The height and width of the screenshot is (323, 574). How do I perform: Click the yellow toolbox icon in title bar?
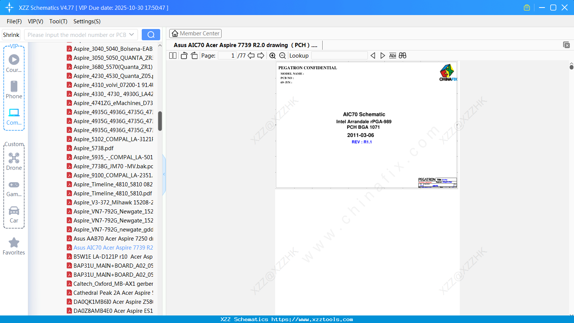coord(527,8)
